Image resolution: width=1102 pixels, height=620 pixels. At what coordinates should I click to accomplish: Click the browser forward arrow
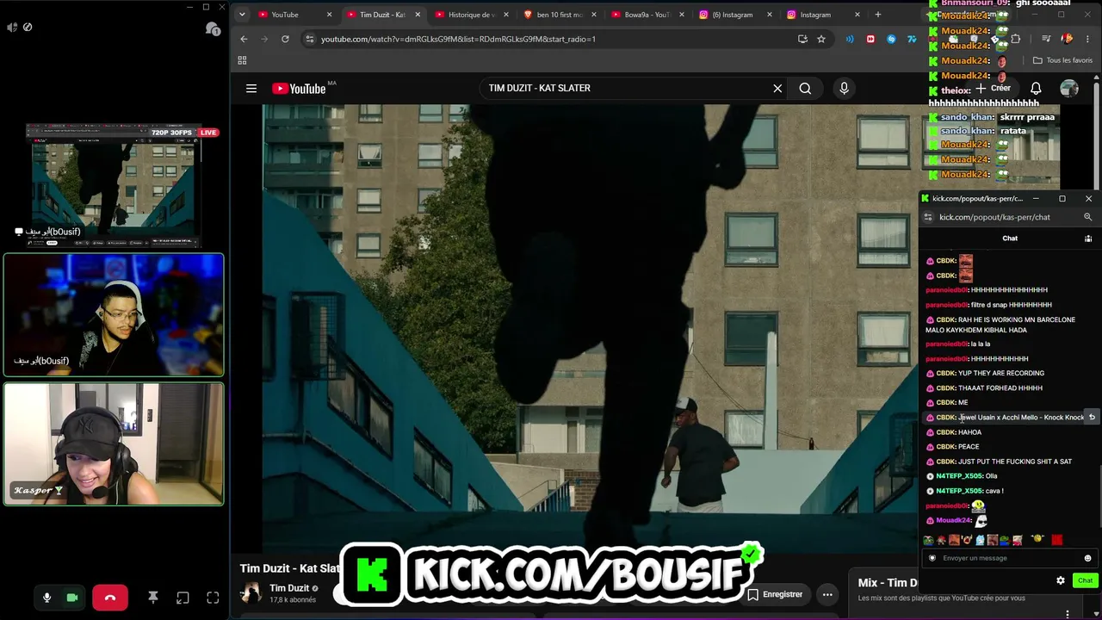pyautogui.click(x=264, y=39)
